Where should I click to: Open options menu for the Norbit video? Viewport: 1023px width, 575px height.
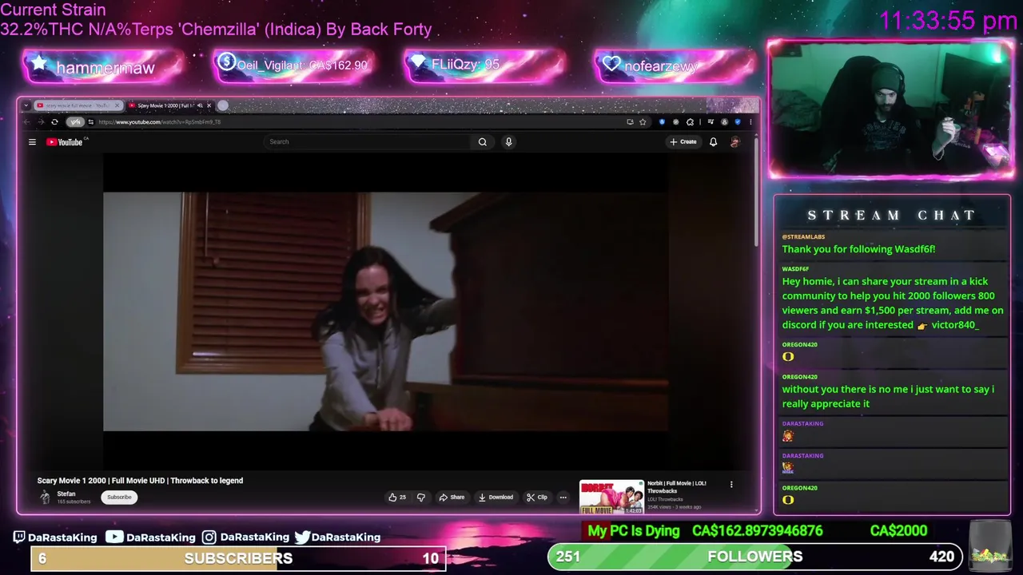[730, 484]
